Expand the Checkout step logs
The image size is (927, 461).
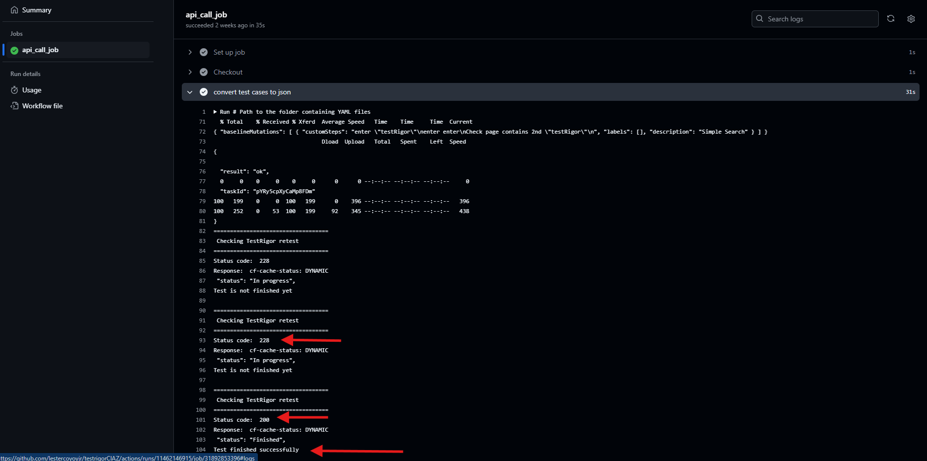[190, 72]
